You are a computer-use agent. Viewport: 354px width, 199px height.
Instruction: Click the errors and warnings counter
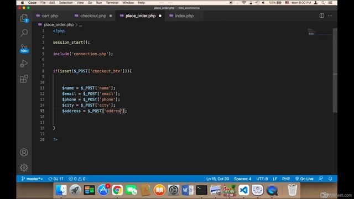77,179
